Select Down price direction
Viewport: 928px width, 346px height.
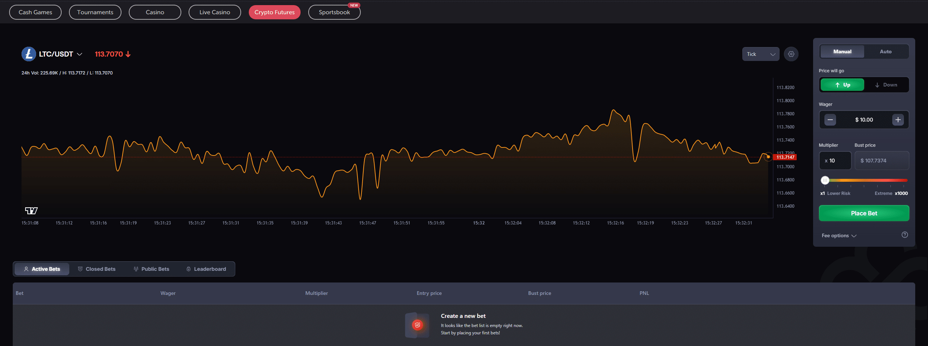pyautogui.click(x=886, y=85)
